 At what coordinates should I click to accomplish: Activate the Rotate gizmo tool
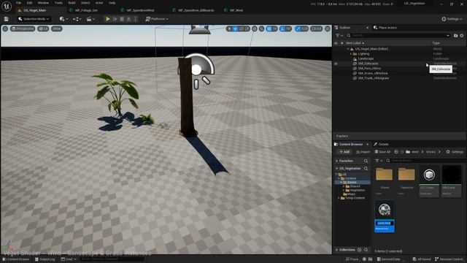click(242, 28)
